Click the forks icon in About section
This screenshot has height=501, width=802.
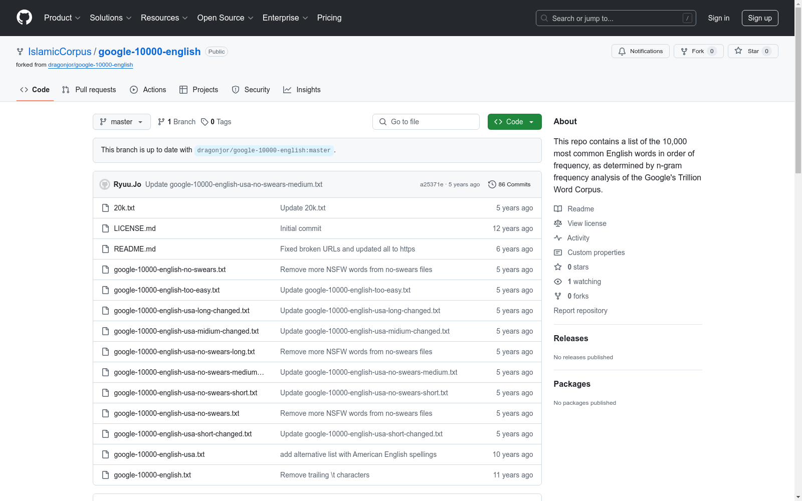558,296
